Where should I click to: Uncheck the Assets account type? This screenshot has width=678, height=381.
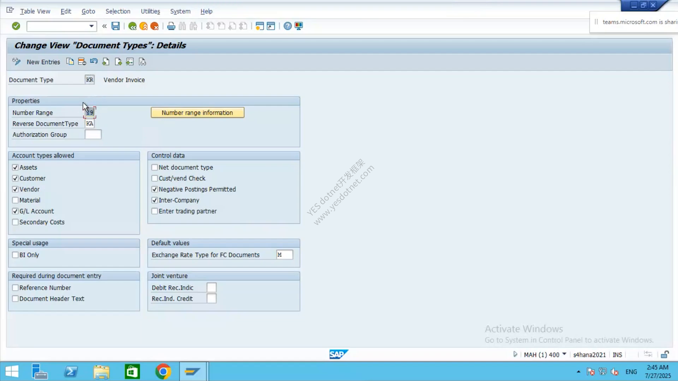coord(15,168)
